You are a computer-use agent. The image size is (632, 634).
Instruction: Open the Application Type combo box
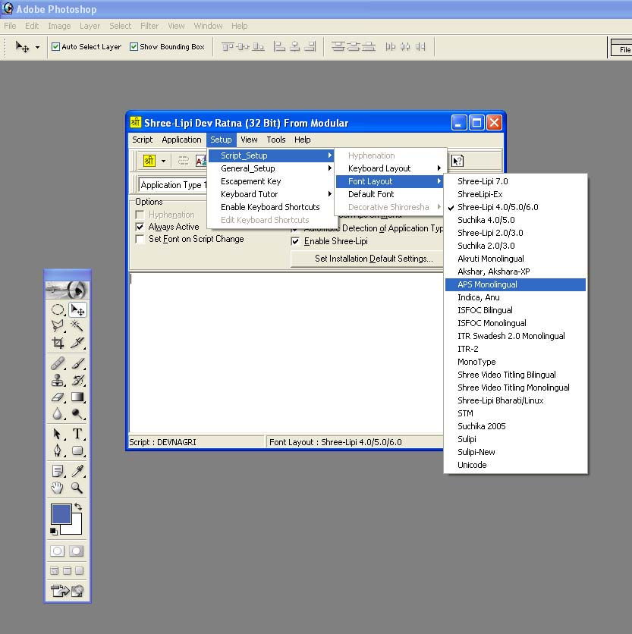(x=173, y=185)
